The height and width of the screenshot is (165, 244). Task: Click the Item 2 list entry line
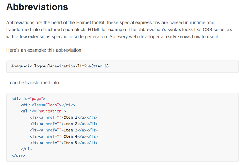63,124
